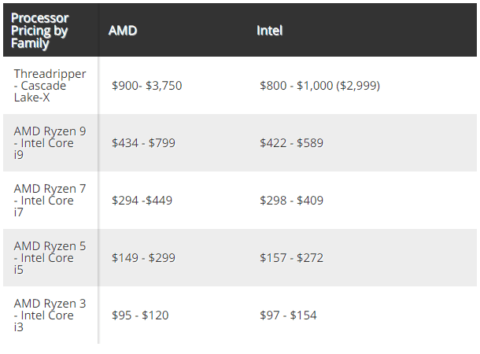This screenshot has width=480, height=354.
Task: Click the Intel price $157 - $272
Action: (291, 258)
